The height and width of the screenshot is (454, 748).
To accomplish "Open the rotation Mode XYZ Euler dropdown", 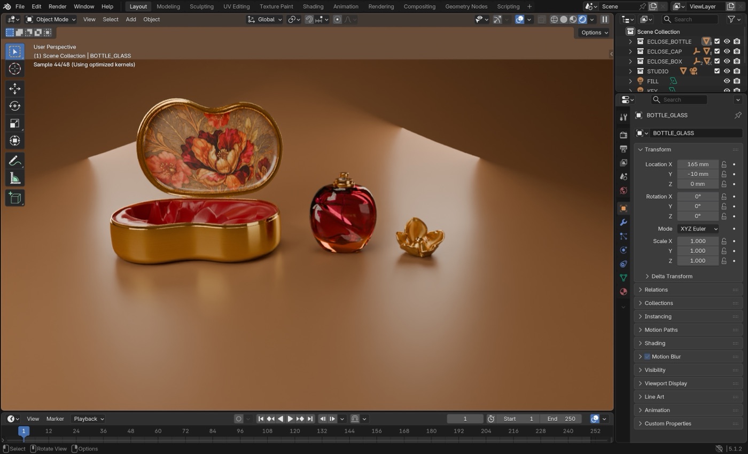I will tap(698, 229).
